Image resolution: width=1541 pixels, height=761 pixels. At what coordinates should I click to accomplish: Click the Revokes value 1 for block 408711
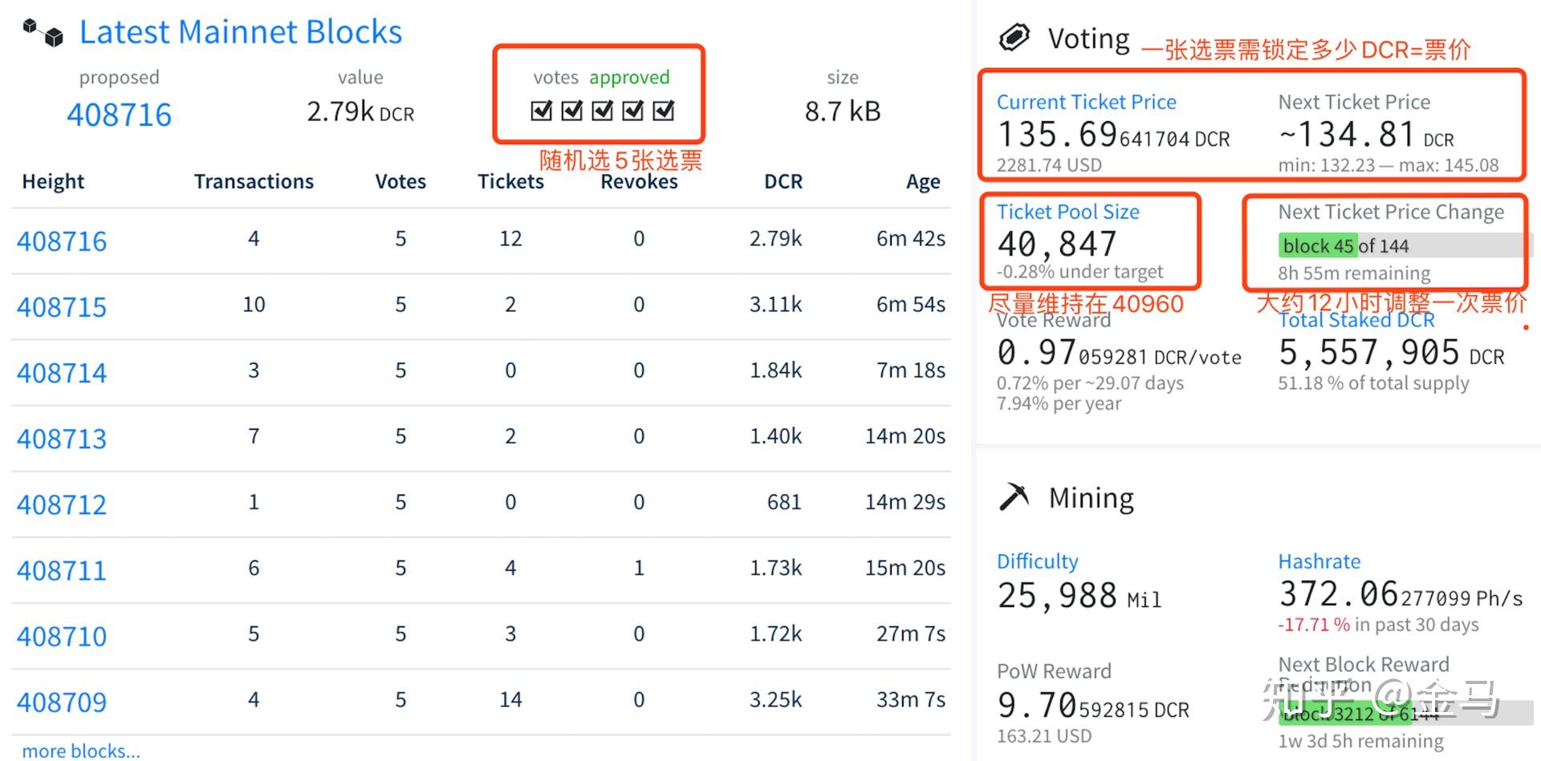(639, 568)
